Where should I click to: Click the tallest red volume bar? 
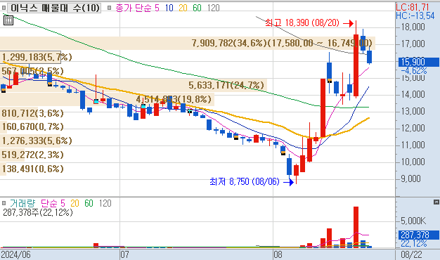point(356,227)
